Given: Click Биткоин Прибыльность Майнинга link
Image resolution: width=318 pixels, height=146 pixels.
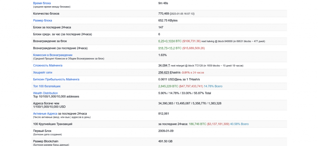Looking at the screenshot, I should coord(56,79).
